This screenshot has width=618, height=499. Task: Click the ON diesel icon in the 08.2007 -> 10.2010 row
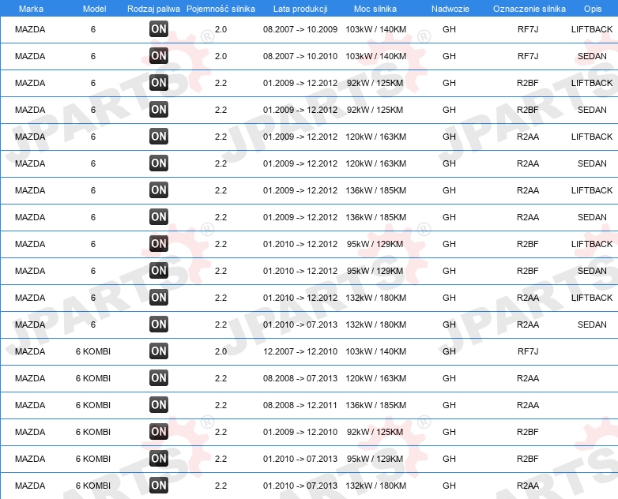click(159, 56)
